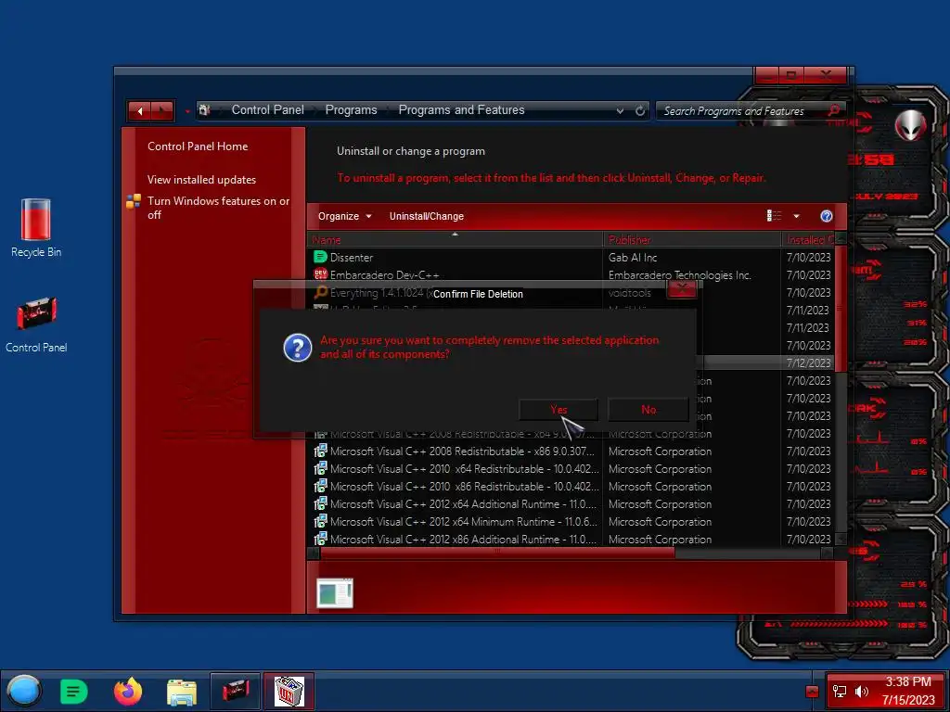This screenshot has height=712, width=950.
Task: Switch to the uninstaller taskbar item
Action: point(289,691)
